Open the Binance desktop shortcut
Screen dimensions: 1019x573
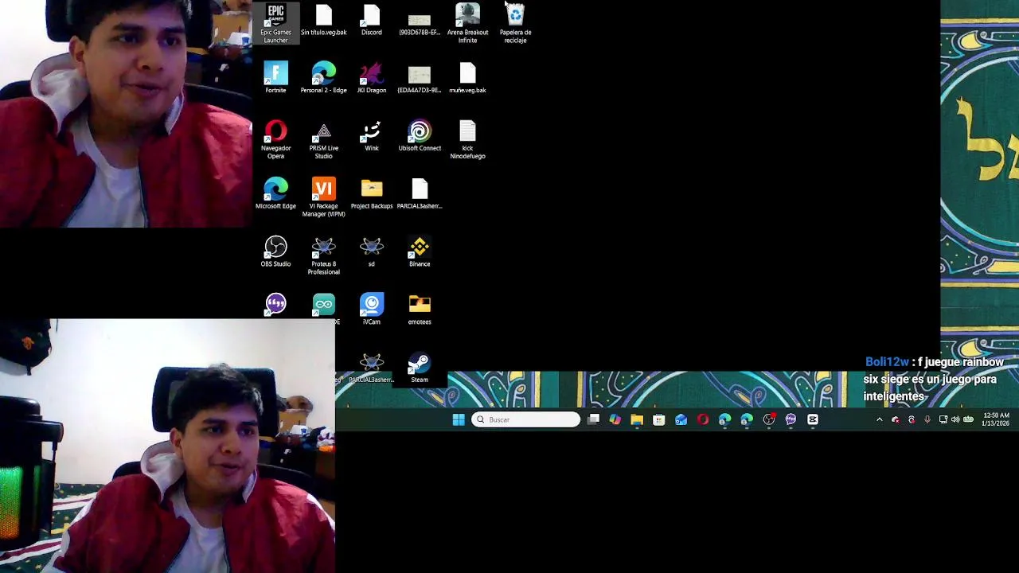tap(420, 251)
